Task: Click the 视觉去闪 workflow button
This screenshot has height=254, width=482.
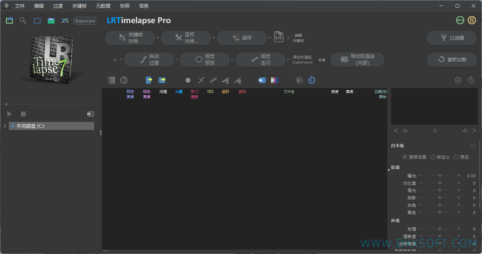Action: pyautogui.click(x=260, y=59)
